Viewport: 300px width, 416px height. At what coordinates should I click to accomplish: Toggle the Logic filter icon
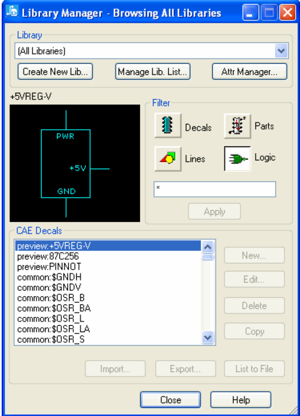(x=237, y=159)
